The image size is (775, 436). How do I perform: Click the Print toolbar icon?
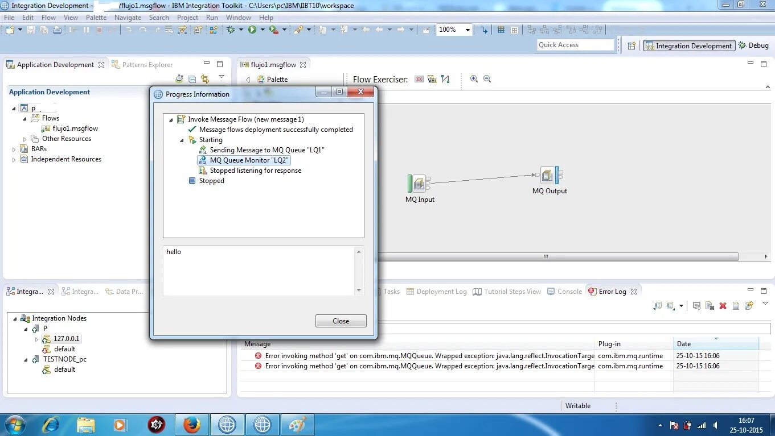tap(57, 30)
